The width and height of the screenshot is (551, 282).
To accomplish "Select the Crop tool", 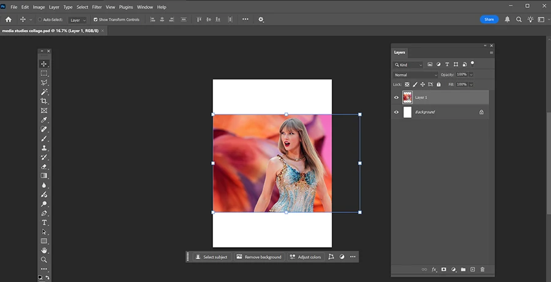I will click(44, 101).
